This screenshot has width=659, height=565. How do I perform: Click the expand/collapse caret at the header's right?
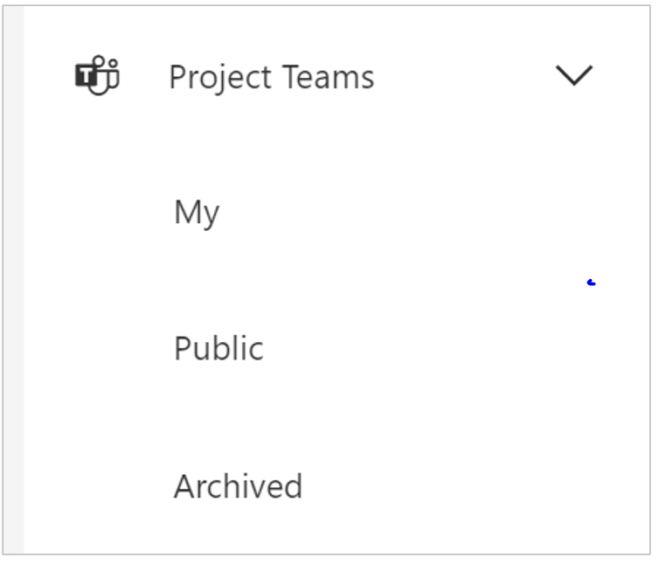click(574, 76)
